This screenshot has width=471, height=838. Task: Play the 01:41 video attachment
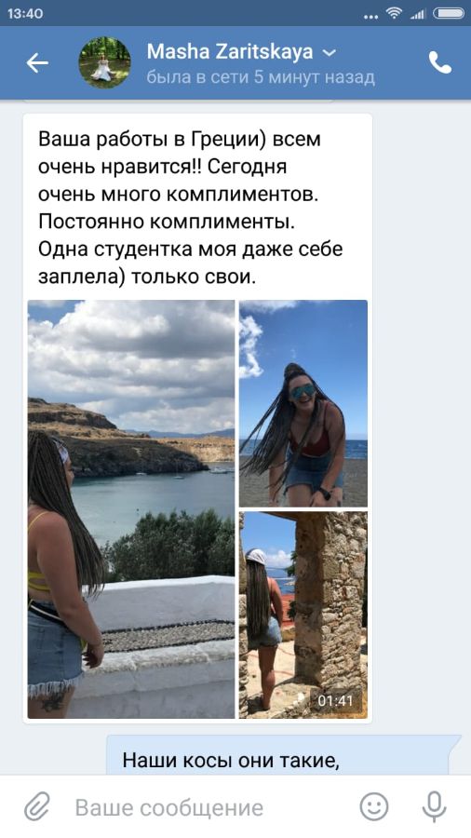(x=303, y=615)
